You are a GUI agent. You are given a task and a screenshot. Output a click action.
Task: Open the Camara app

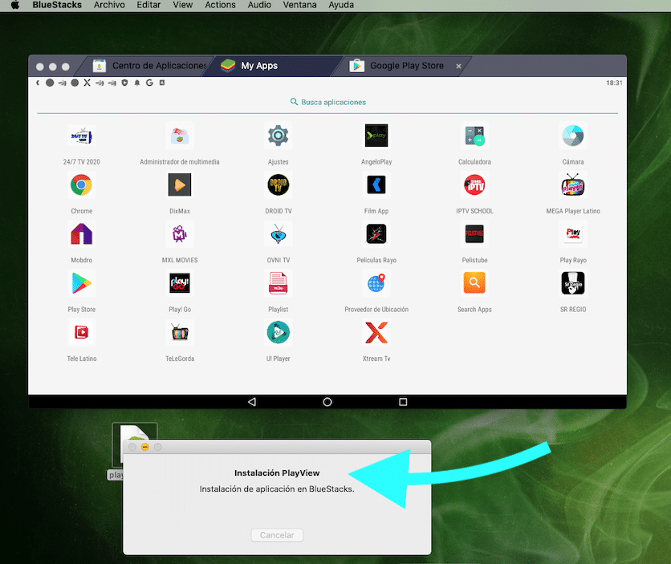click(x=572, y=136)
